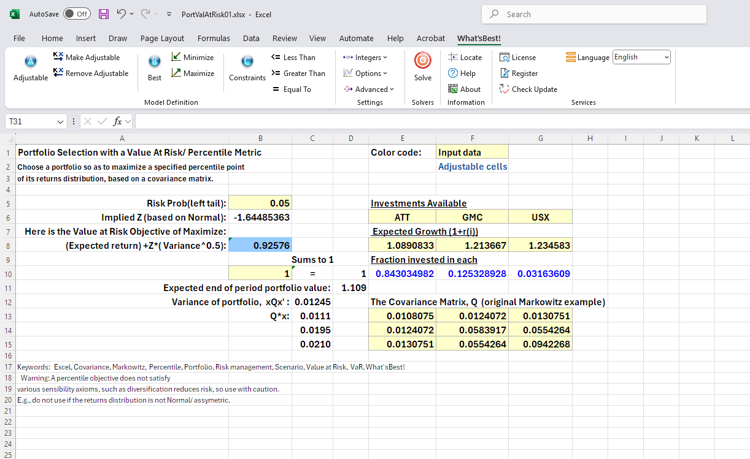This screenshot has width=750, height=459.
Task: Select the blue objective cell 0.92576
Action: tap(260, 246)
